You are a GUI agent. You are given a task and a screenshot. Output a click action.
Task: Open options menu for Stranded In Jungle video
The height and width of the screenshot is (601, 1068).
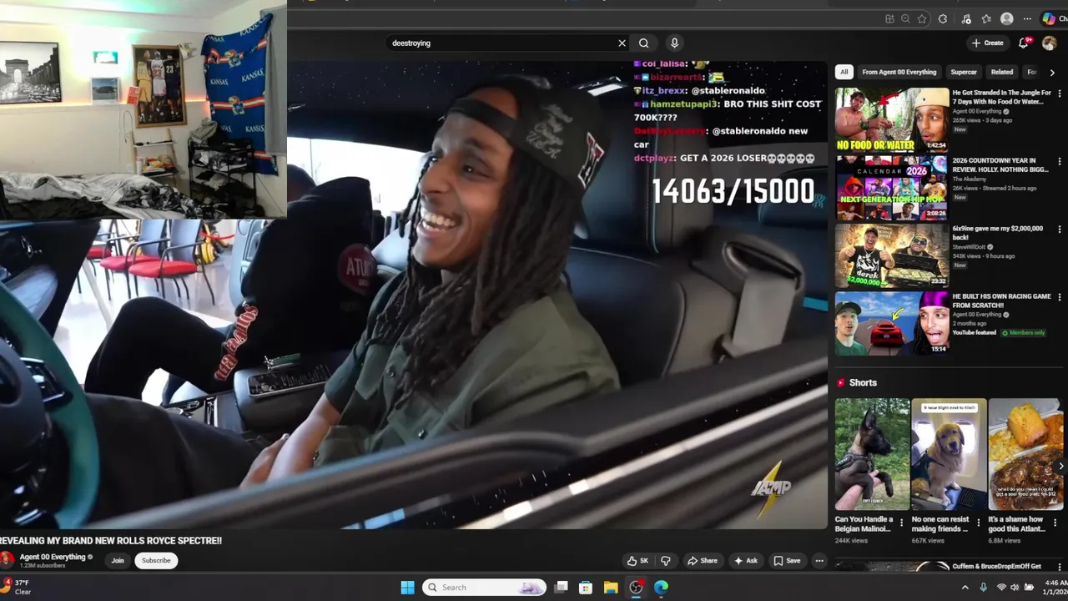click(1060, 94)
